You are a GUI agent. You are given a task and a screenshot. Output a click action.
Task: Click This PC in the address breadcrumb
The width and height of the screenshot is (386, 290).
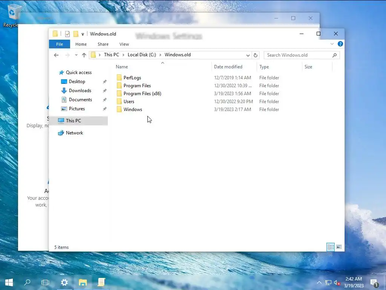point(111,55)
